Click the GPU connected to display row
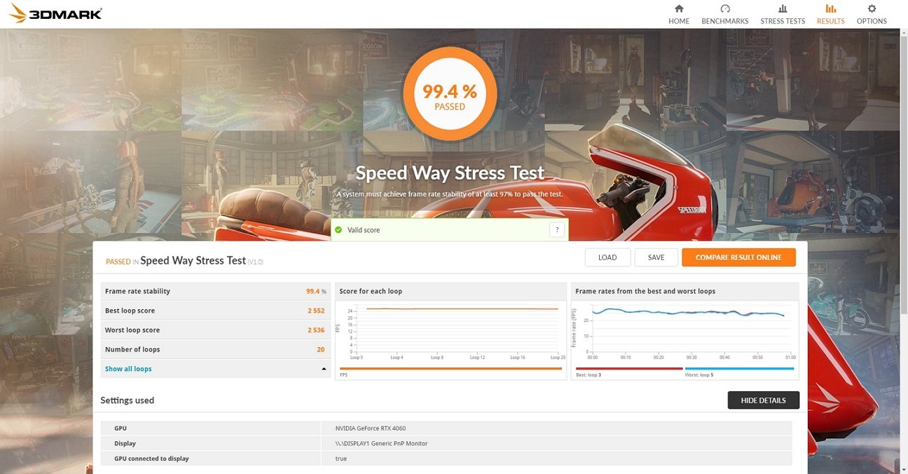This screenshot has width=908, height=474. coord(446,459)
